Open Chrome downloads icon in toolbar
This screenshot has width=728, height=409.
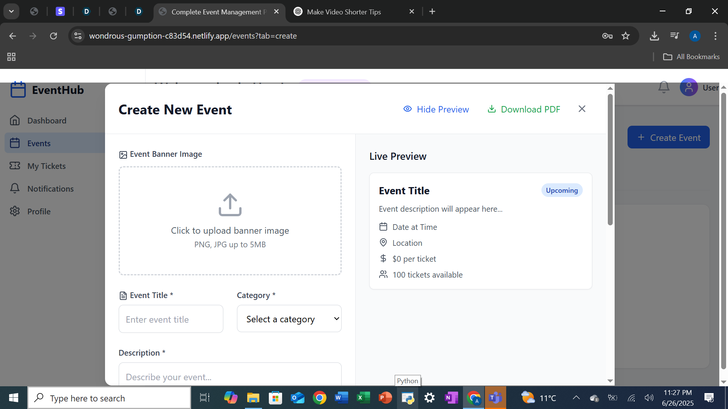654,36
